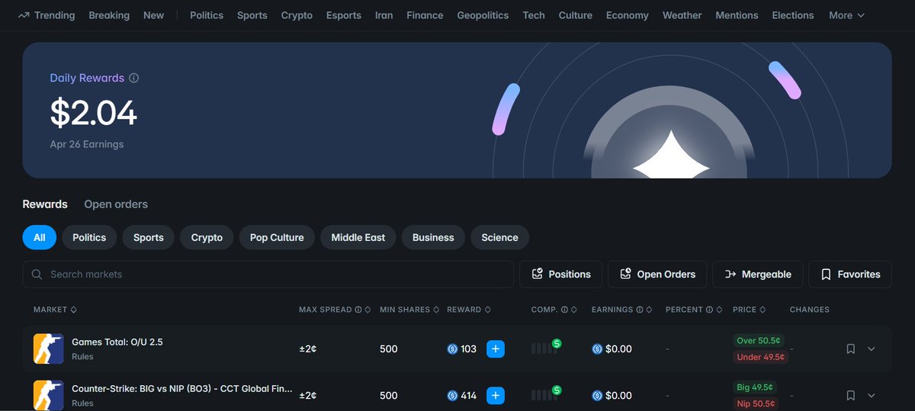Open the Elections category
Viewport: 915px width, 411px height.
tap(793, 15)
